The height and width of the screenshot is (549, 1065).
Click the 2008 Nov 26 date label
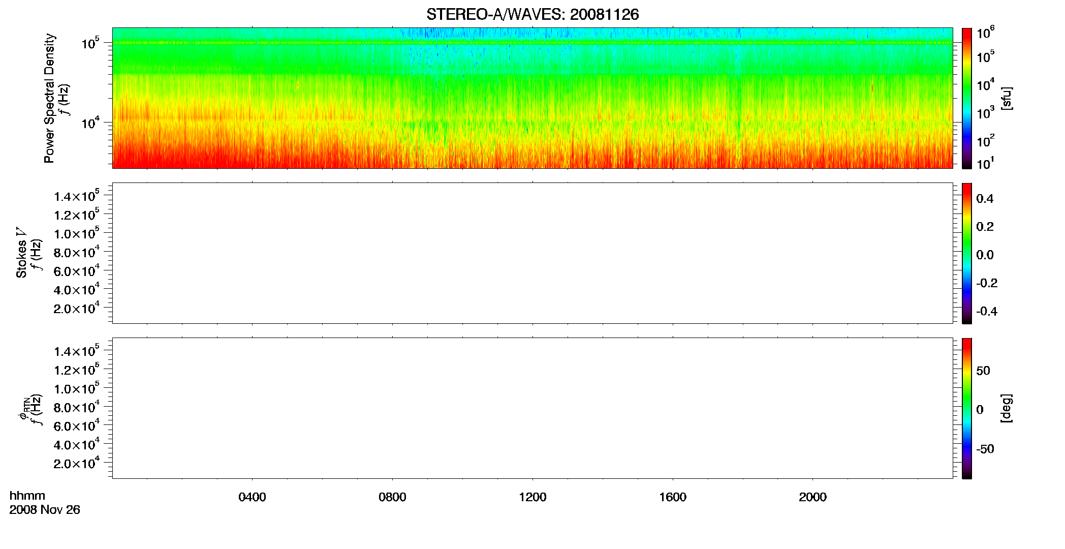(45, 509)
